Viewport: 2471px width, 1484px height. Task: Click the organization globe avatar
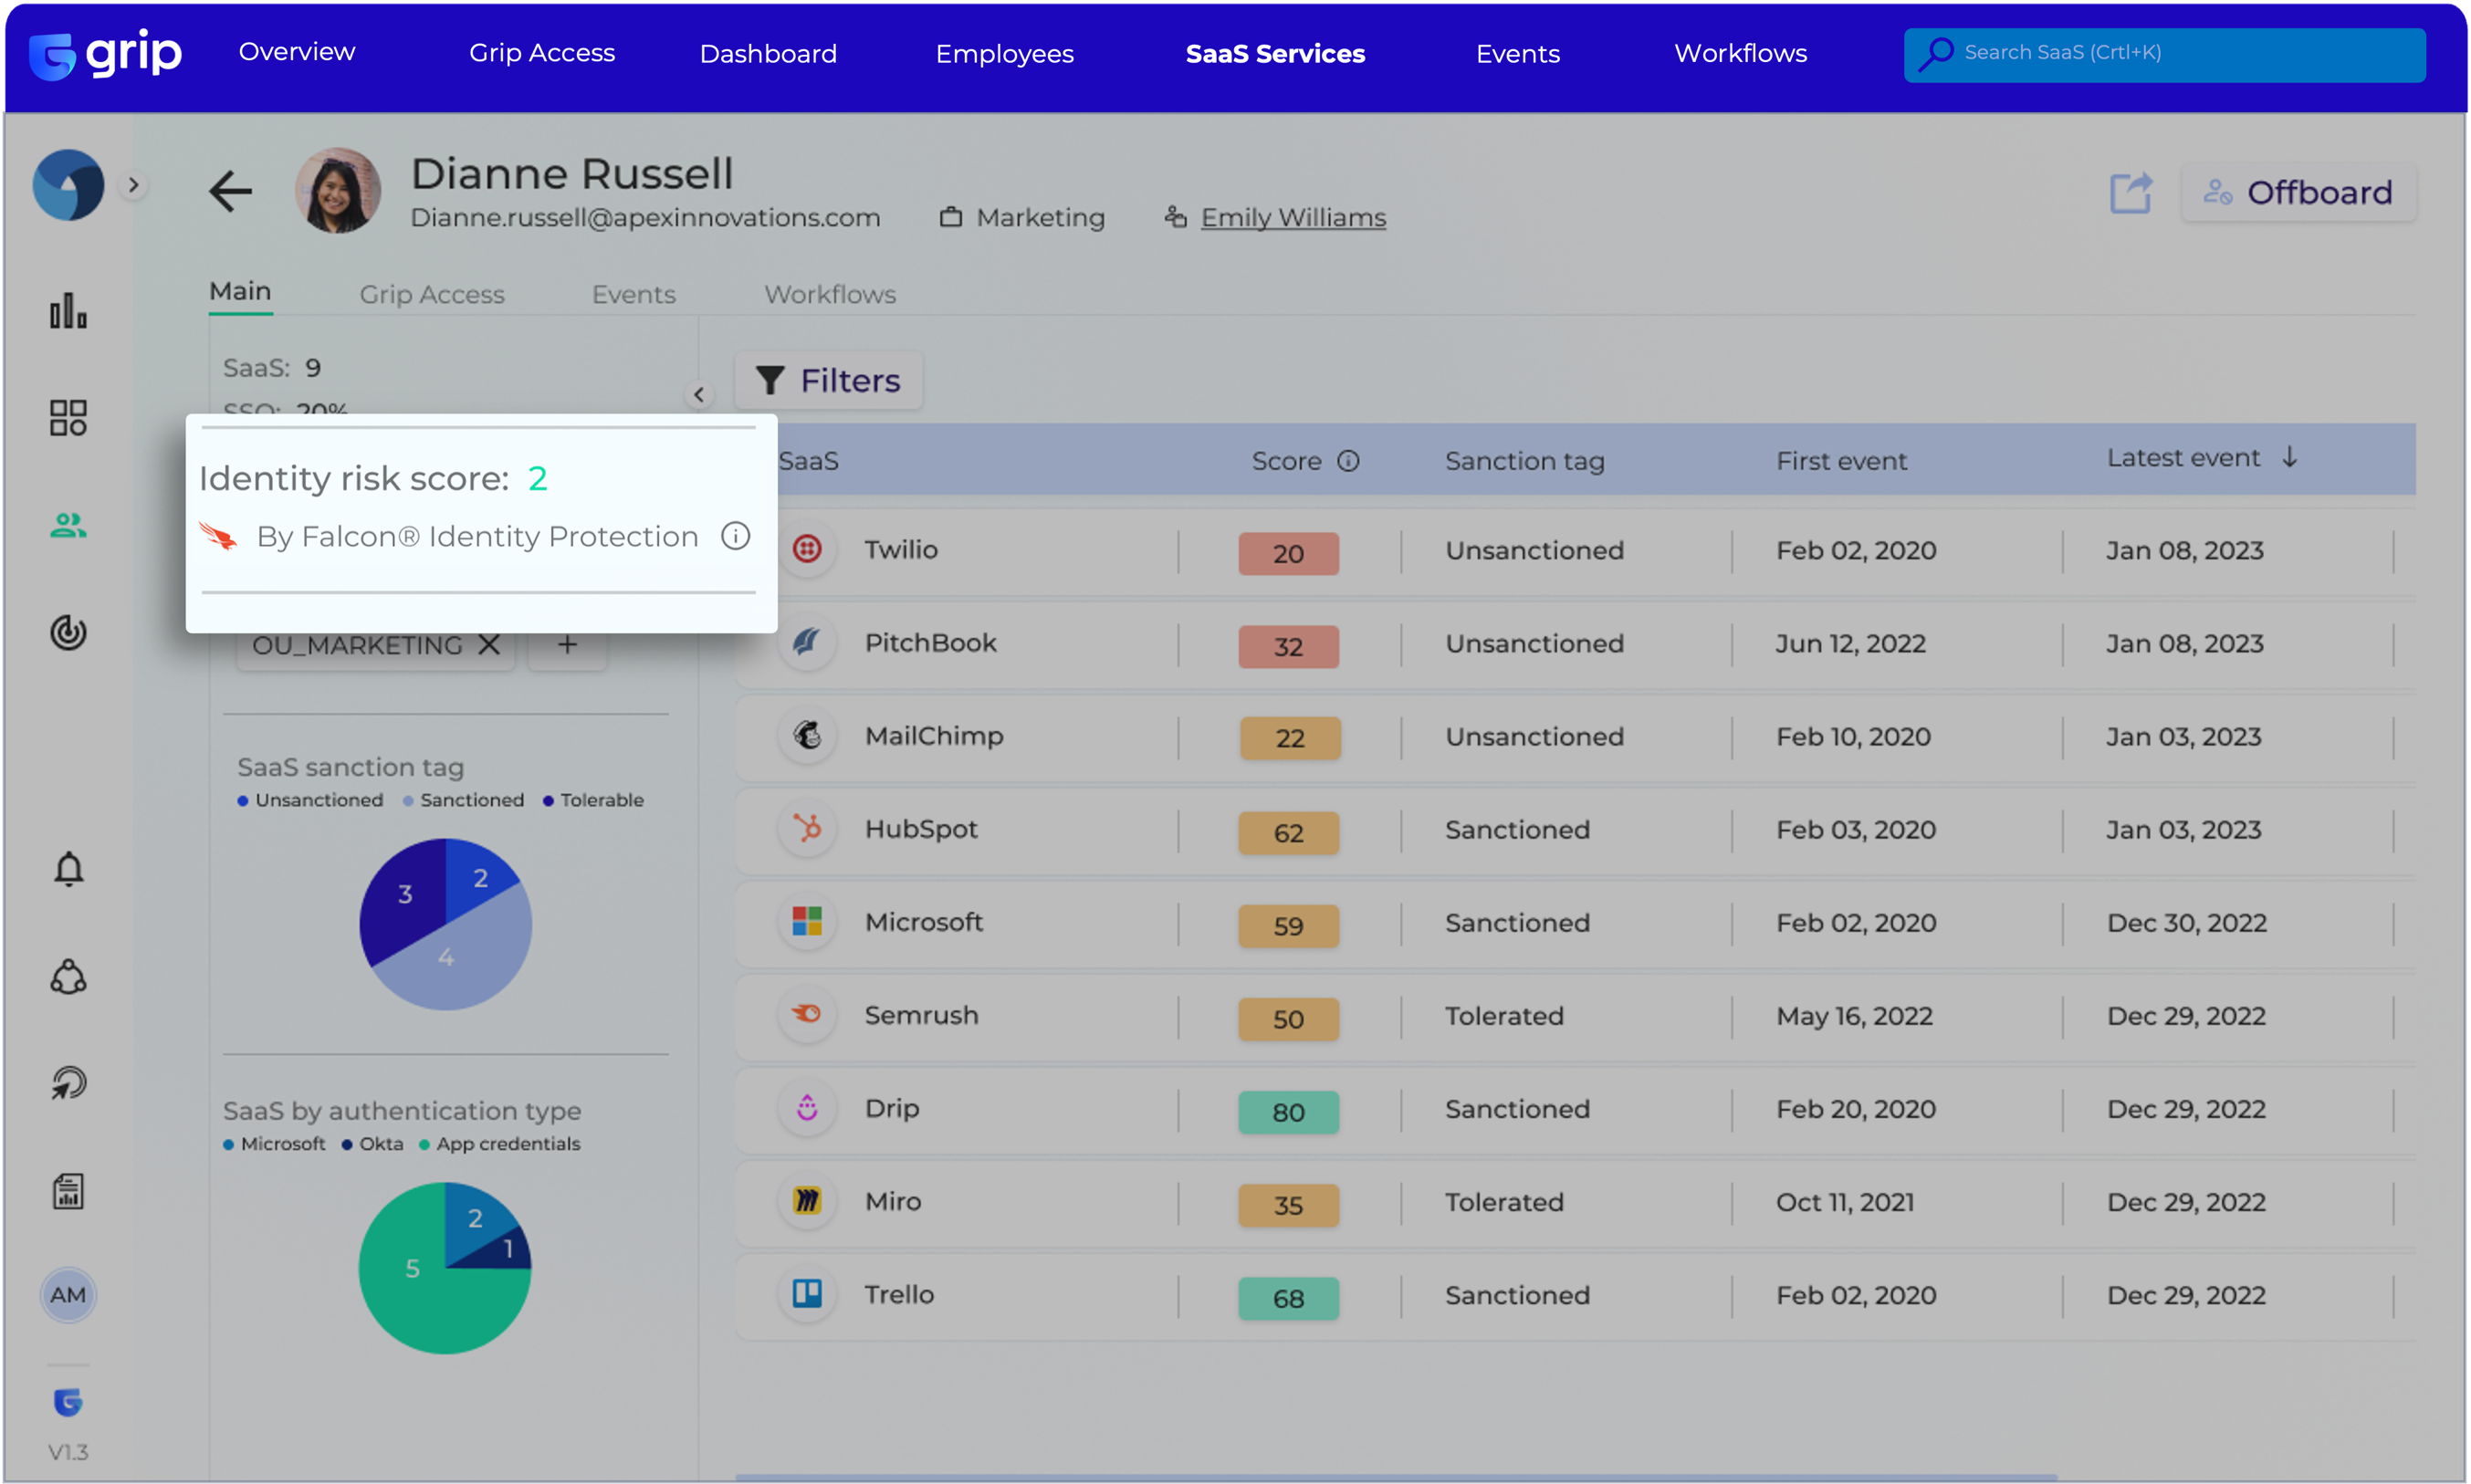click(68, 185)
